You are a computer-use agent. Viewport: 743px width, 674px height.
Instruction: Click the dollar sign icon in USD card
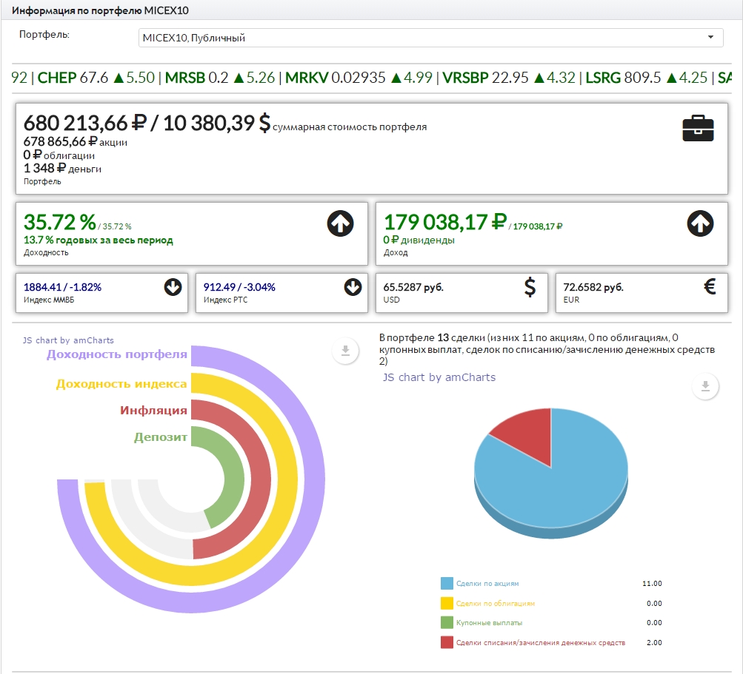click(x=530, y=287)
